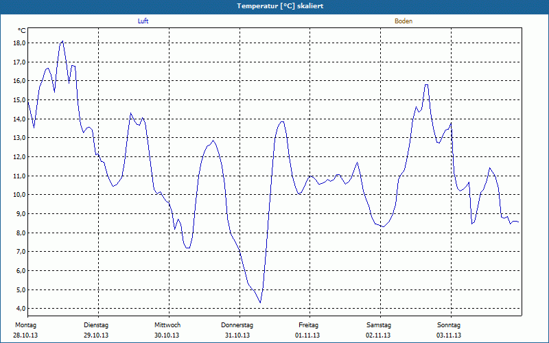Click the 'Dienstag' day label
Screen dimensions: 549x343
pyautogui.click(x=96, y=325)
